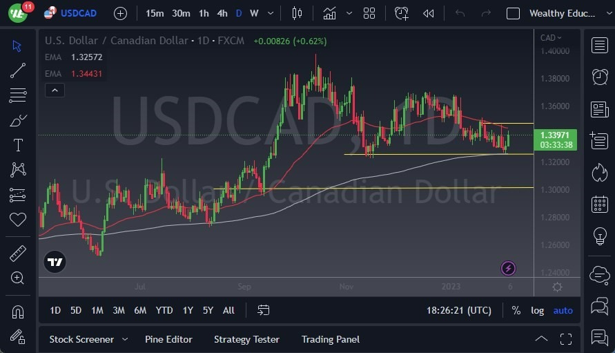The image size is (615, 353).
Task: Open the forecasting and measurement tools
Action: coord(18,195)
